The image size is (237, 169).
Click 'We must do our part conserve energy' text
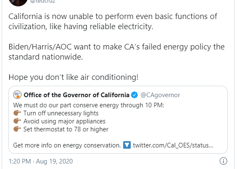pyautogui.click(x=66, y=105)
